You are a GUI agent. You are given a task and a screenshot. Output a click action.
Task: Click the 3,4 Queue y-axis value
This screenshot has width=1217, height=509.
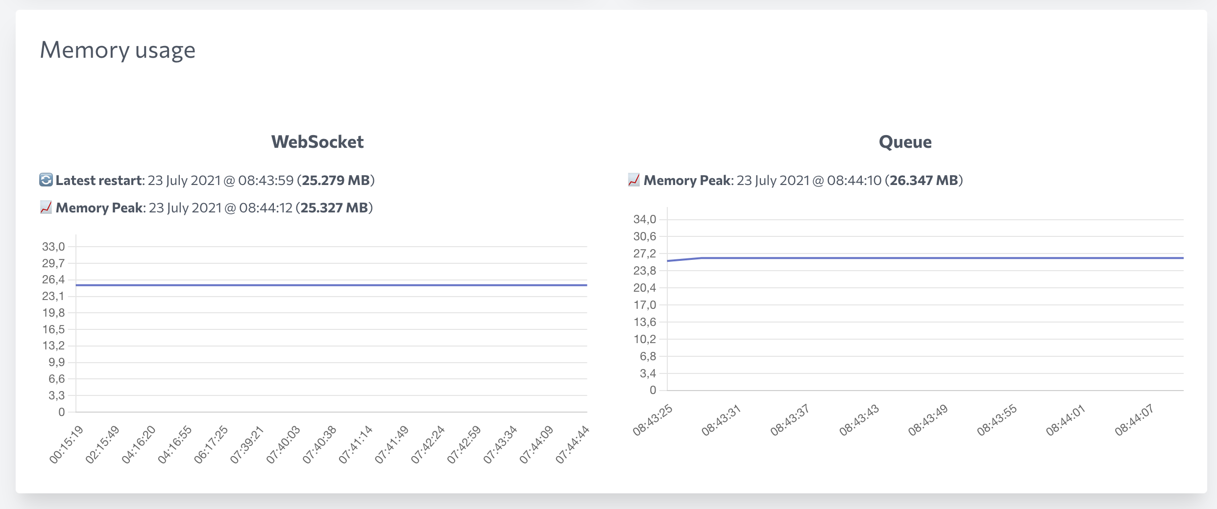click(x=648, y=373)
